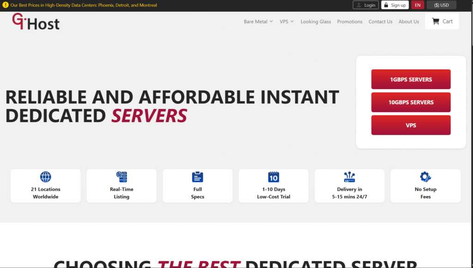Expand the Bare Metal dropdown menu
Screen dimensions: 473x268
click(x=258, y=22)
